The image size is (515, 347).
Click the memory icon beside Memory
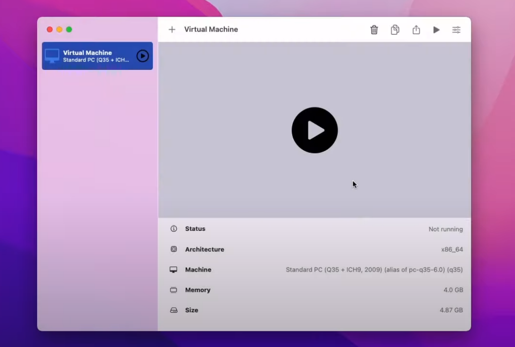pyautogui.click(x=174, y=290)
